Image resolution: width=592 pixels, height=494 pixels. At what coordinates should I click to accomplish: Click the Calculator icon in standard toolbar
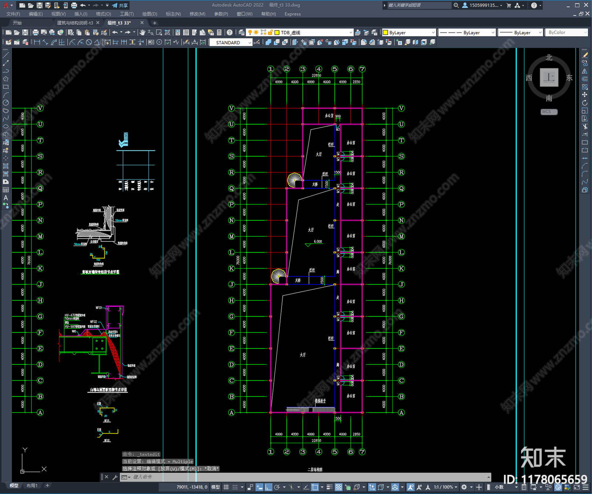pyautogui.click(x=219, y=33)
